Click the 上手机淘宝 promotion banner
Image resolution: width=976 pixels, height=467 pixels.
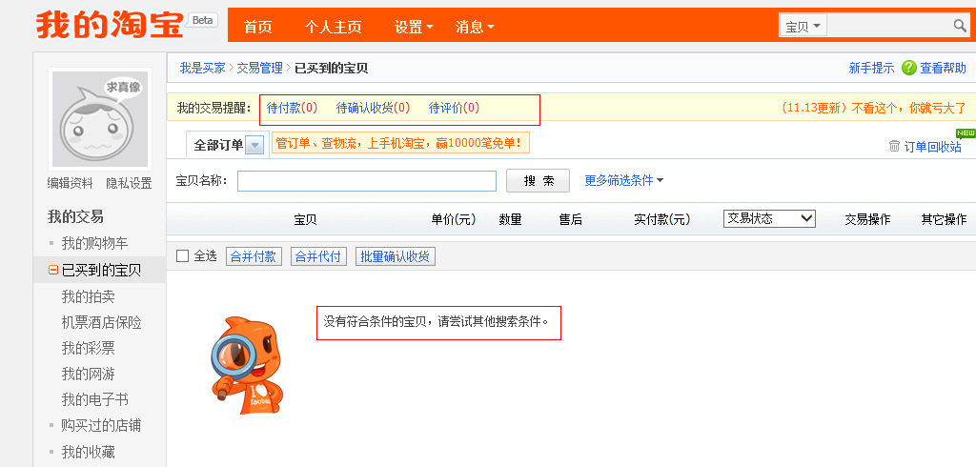[x=400, y=143]
